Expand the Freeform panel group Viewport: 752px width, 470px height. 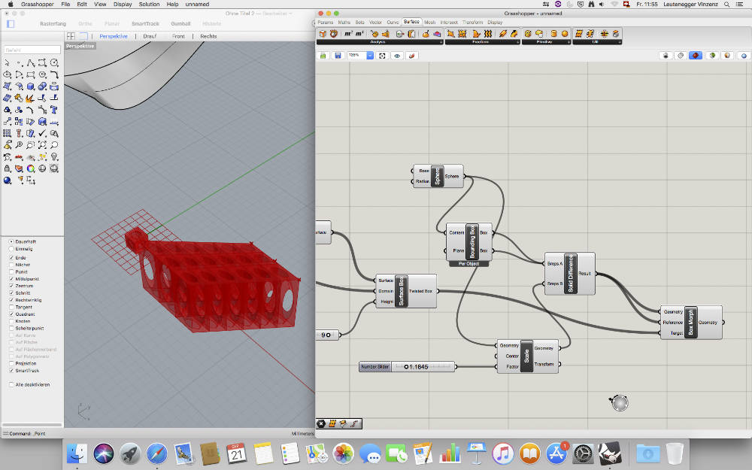[518, 41]
